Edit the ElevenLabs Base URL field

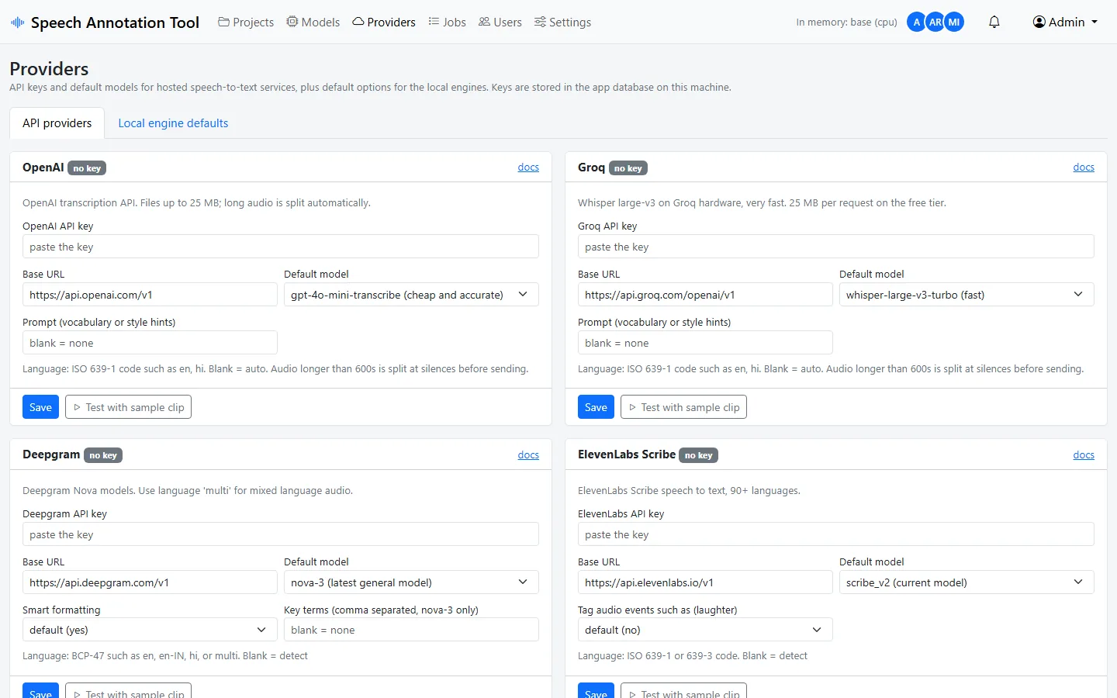click(x=705, y=582)
